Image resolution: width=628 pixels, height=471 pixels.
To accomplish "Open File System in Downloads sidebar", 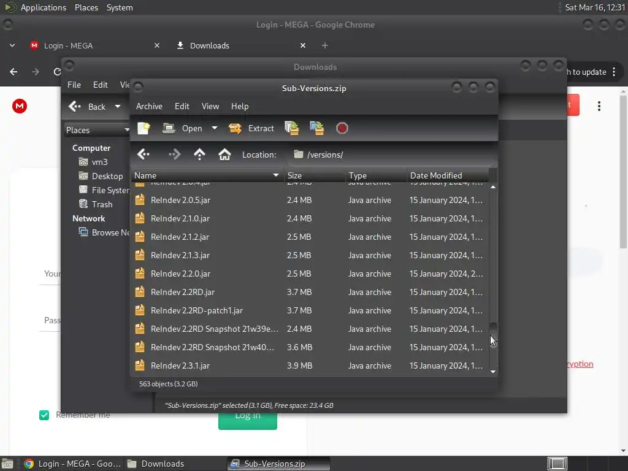I will [104, 190].
